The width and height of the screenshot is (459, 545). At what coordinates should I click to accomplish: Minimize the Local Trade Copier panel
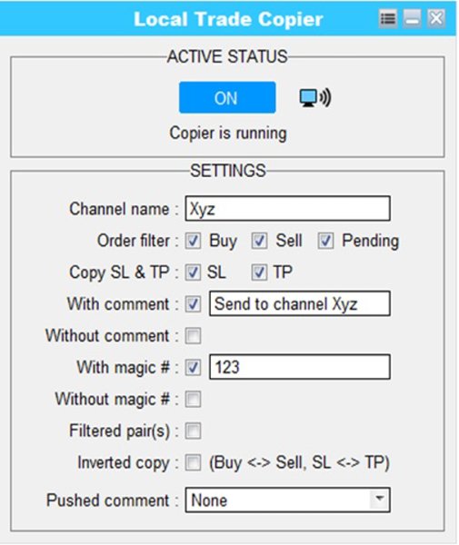pyautogui.click(x=413, y=18)
